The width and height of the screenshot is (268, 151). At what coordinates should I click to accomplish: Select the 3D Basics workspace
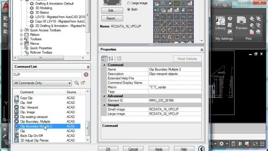[42, 13]
